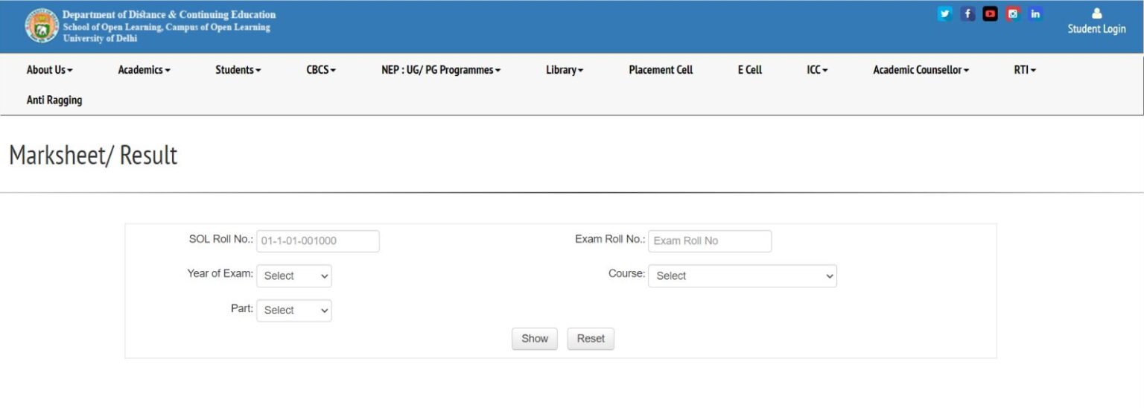The image size is (1144, 408).
Task: Click the YouTube icon in header
Action: point(990,13)
